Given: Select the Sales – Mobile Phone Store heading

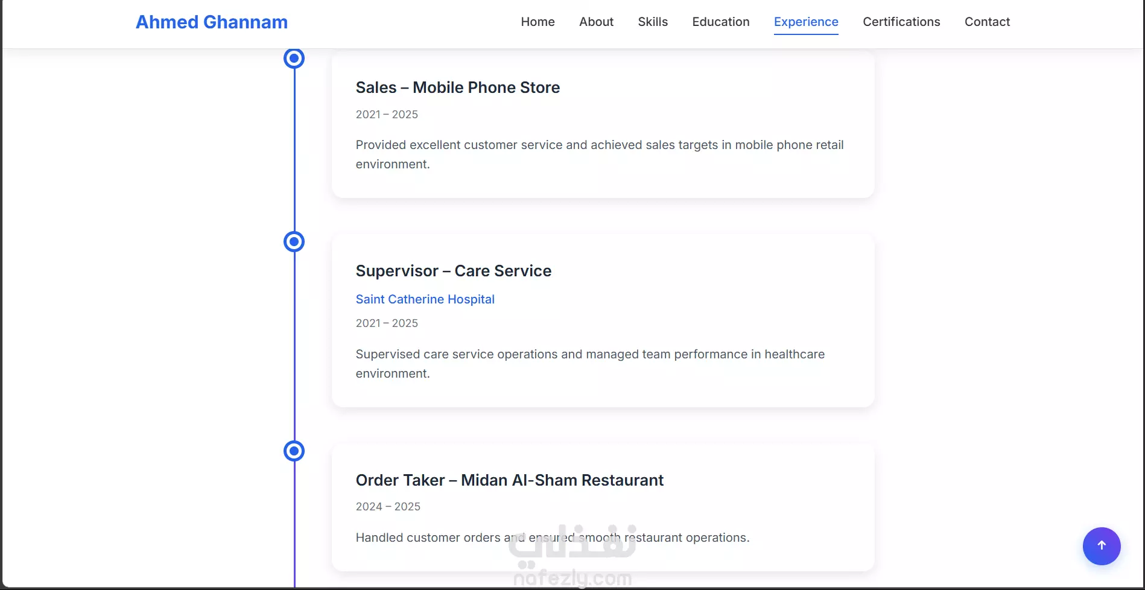Looking at the screenshot, I should click(x=457, y=87).
